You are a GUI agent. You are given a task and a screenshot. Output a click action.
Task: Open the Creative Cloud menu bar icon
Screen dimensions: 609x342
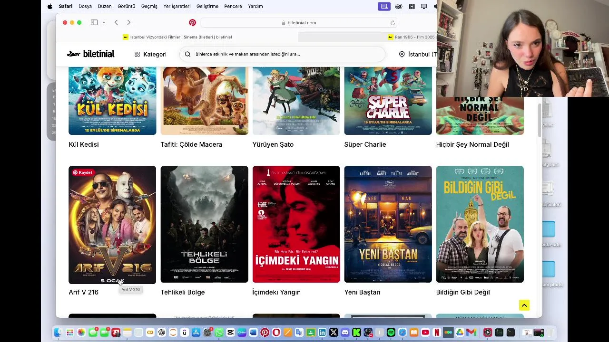[x=399, y=6]
